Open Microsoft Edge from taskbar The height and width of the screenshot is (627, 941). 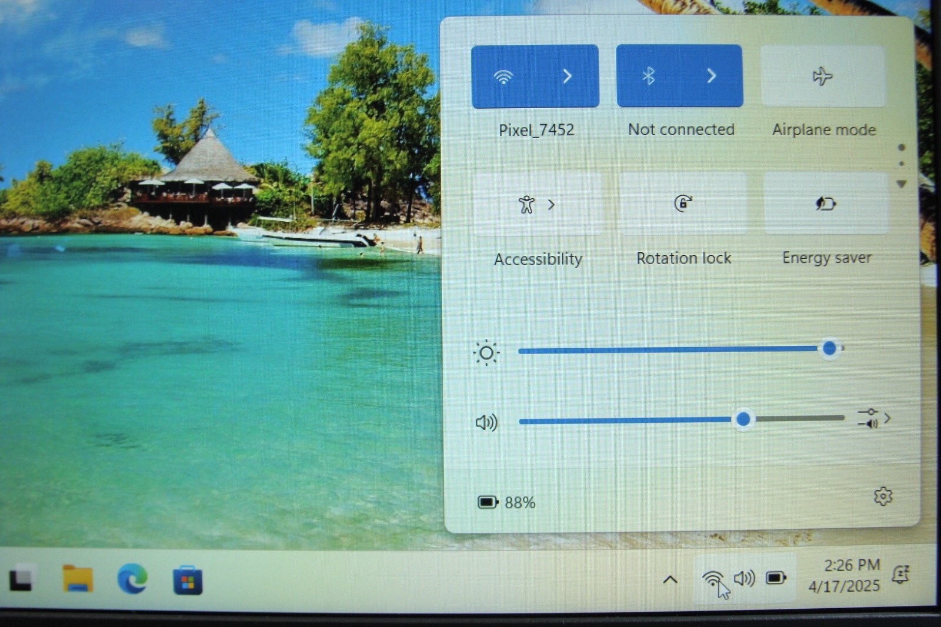point(132,579)
